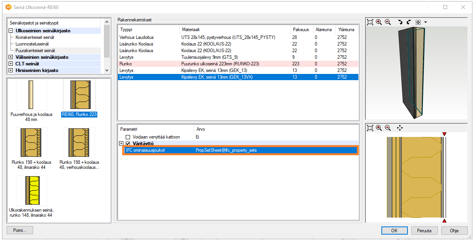Expand the CLT-seinät library node

(11, 64)
